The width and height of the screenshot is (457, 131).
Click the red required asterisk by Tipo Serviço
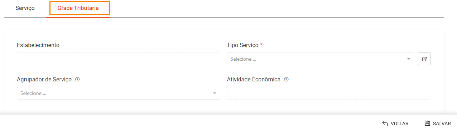261,45
